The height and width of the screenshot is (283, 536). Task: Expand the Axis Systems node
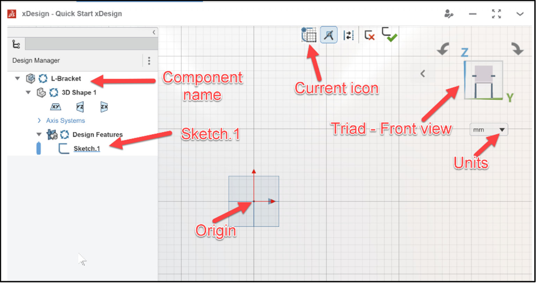click(x=39, y=120)
